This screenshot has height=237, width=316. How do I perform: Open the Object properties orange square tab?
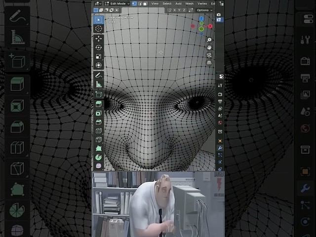point(220,141)
